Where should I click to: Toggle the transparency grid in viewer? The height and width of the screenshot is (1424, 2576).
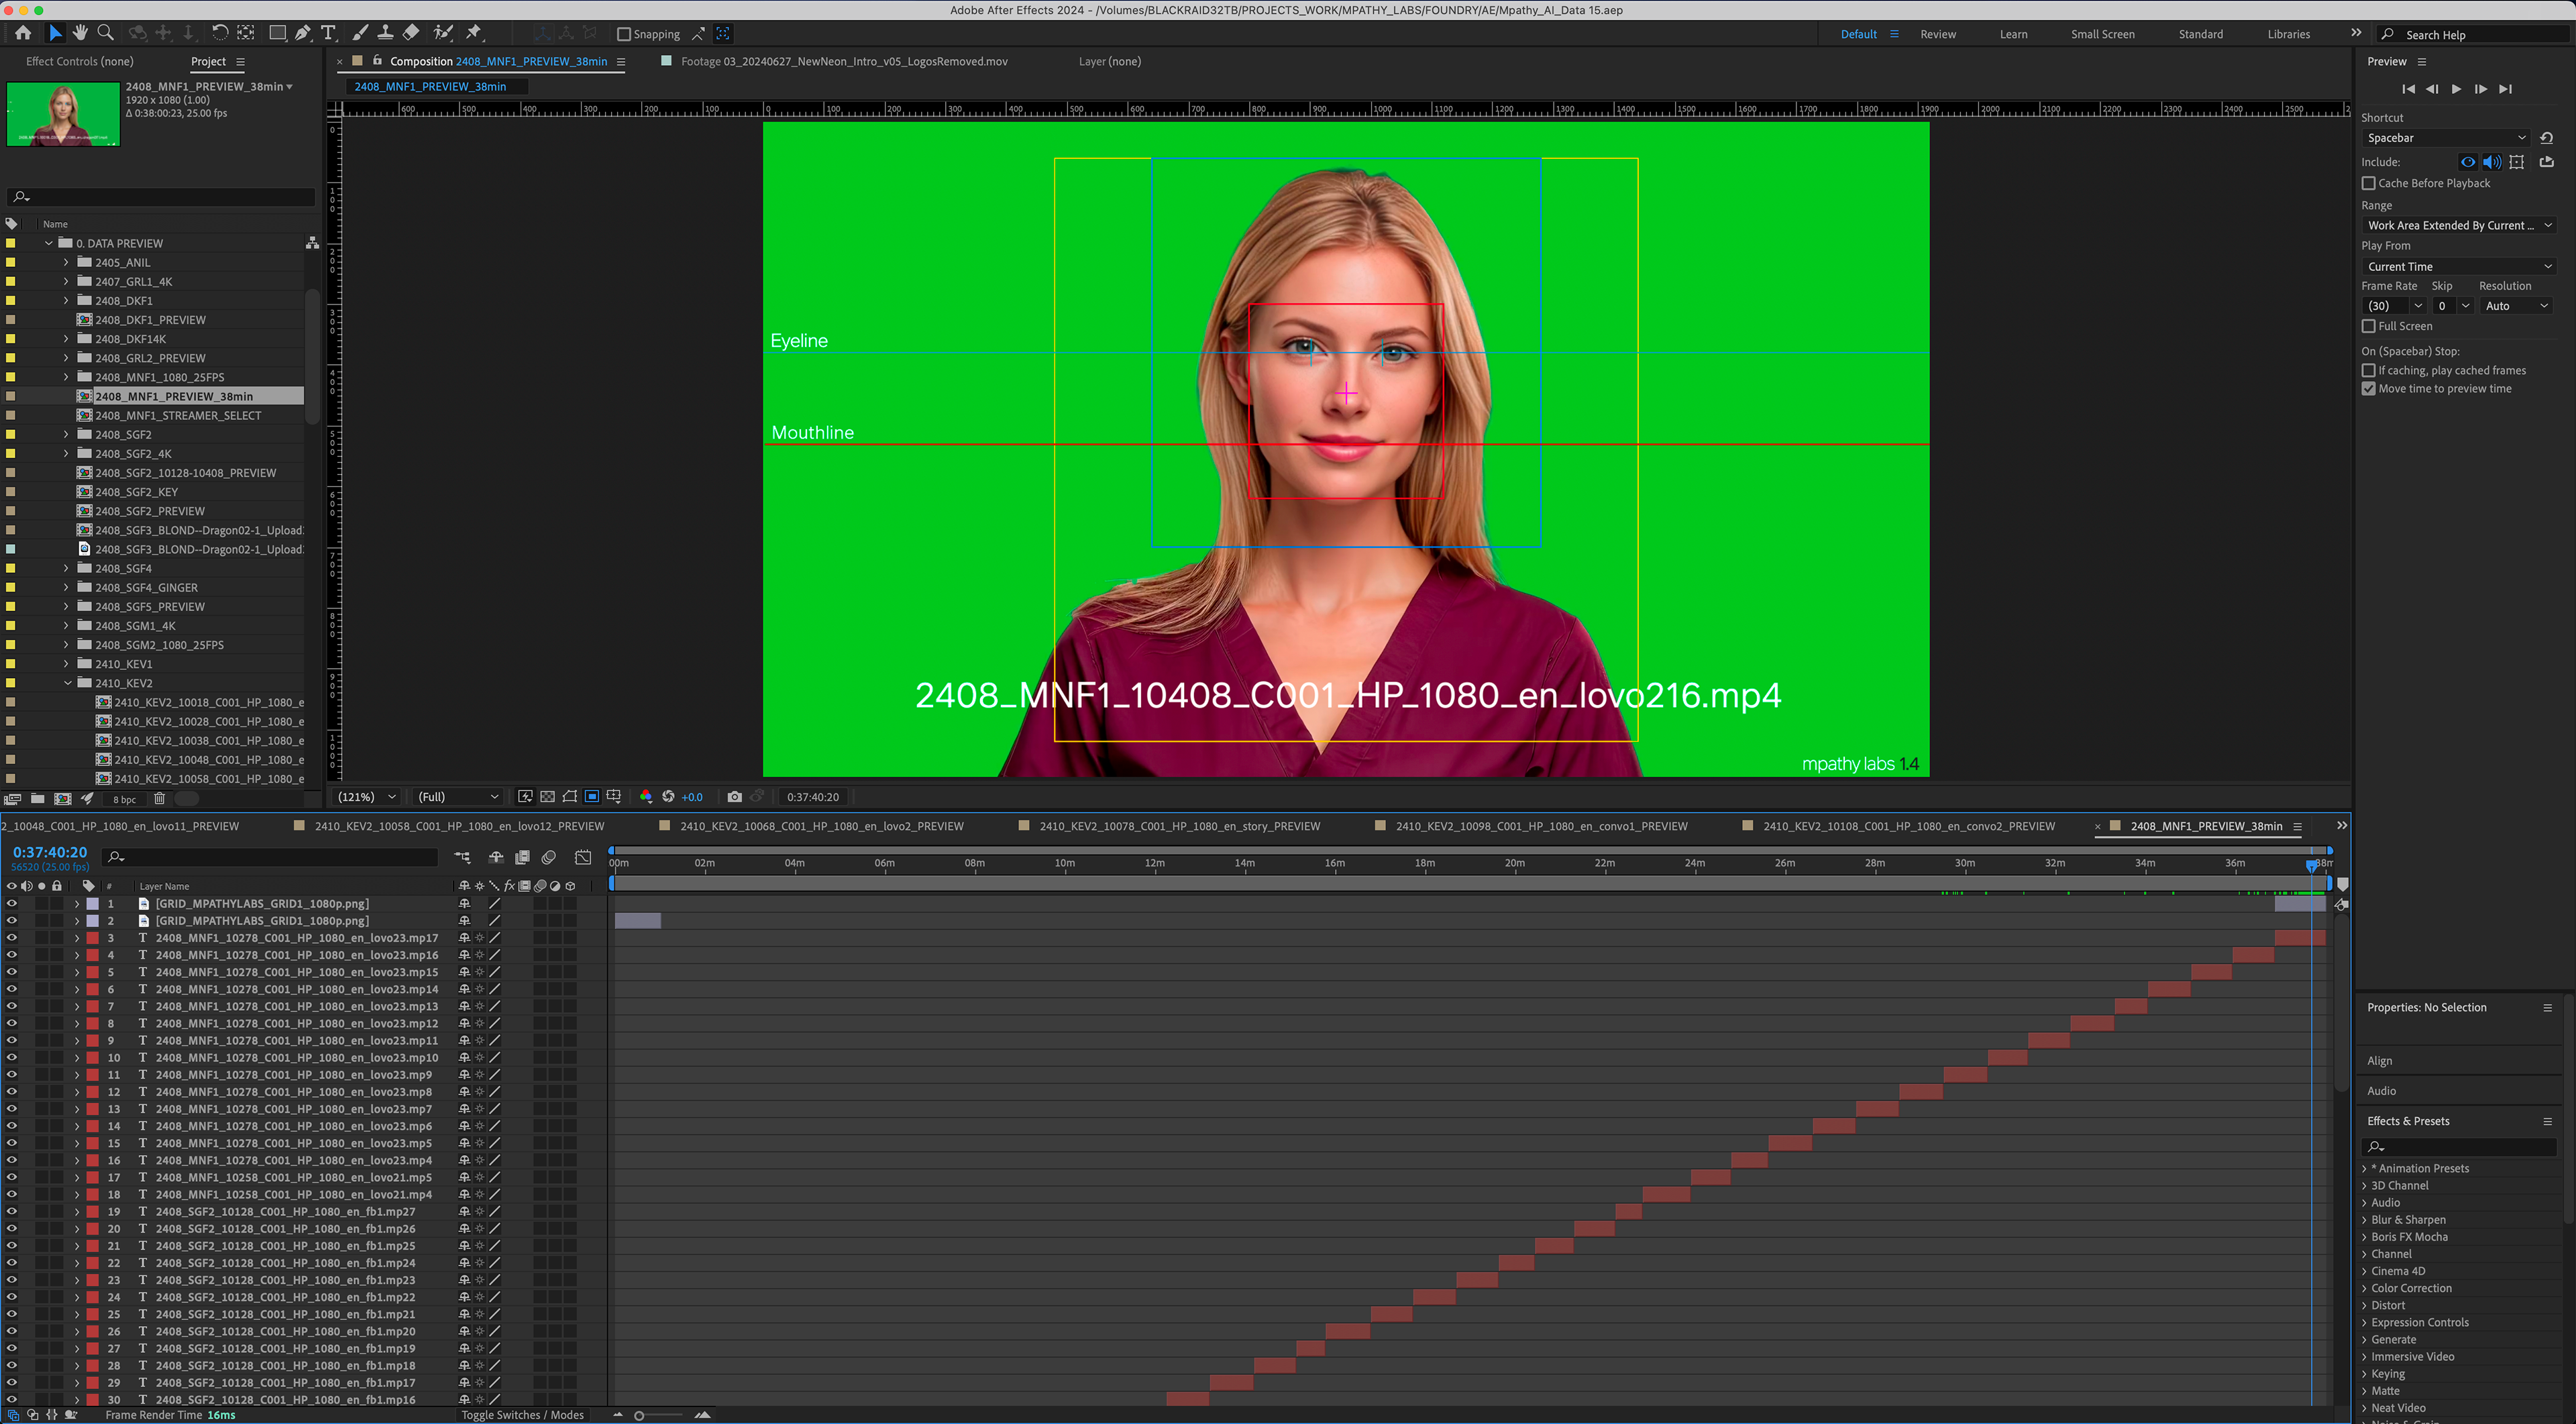547,797
